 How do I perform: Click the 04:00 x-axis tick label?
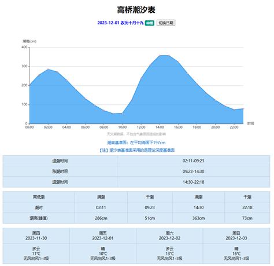(66, 127)
